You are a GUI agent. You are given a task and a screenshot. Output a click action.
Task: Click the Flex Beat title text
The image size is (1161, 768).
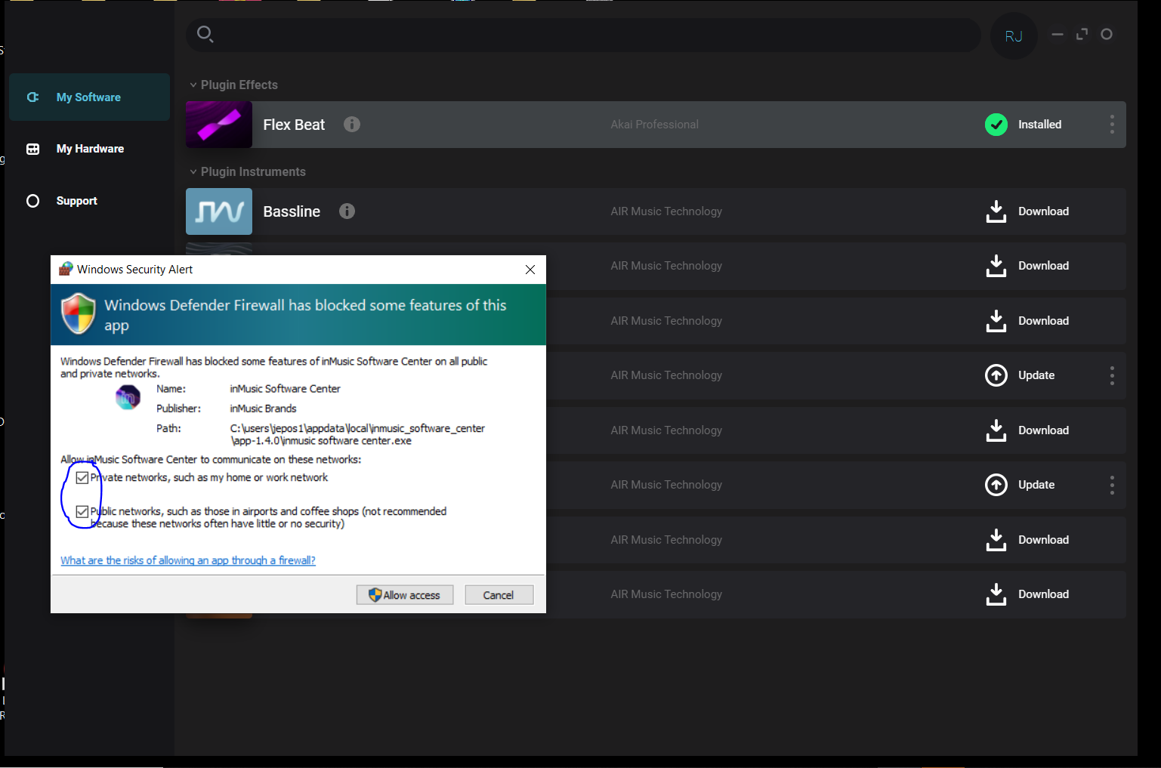point(294,125)
